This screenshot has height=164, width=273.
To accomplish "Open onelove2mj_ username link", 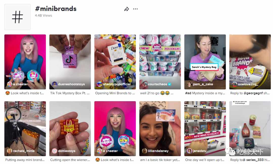I will click(x=248, y=84).
